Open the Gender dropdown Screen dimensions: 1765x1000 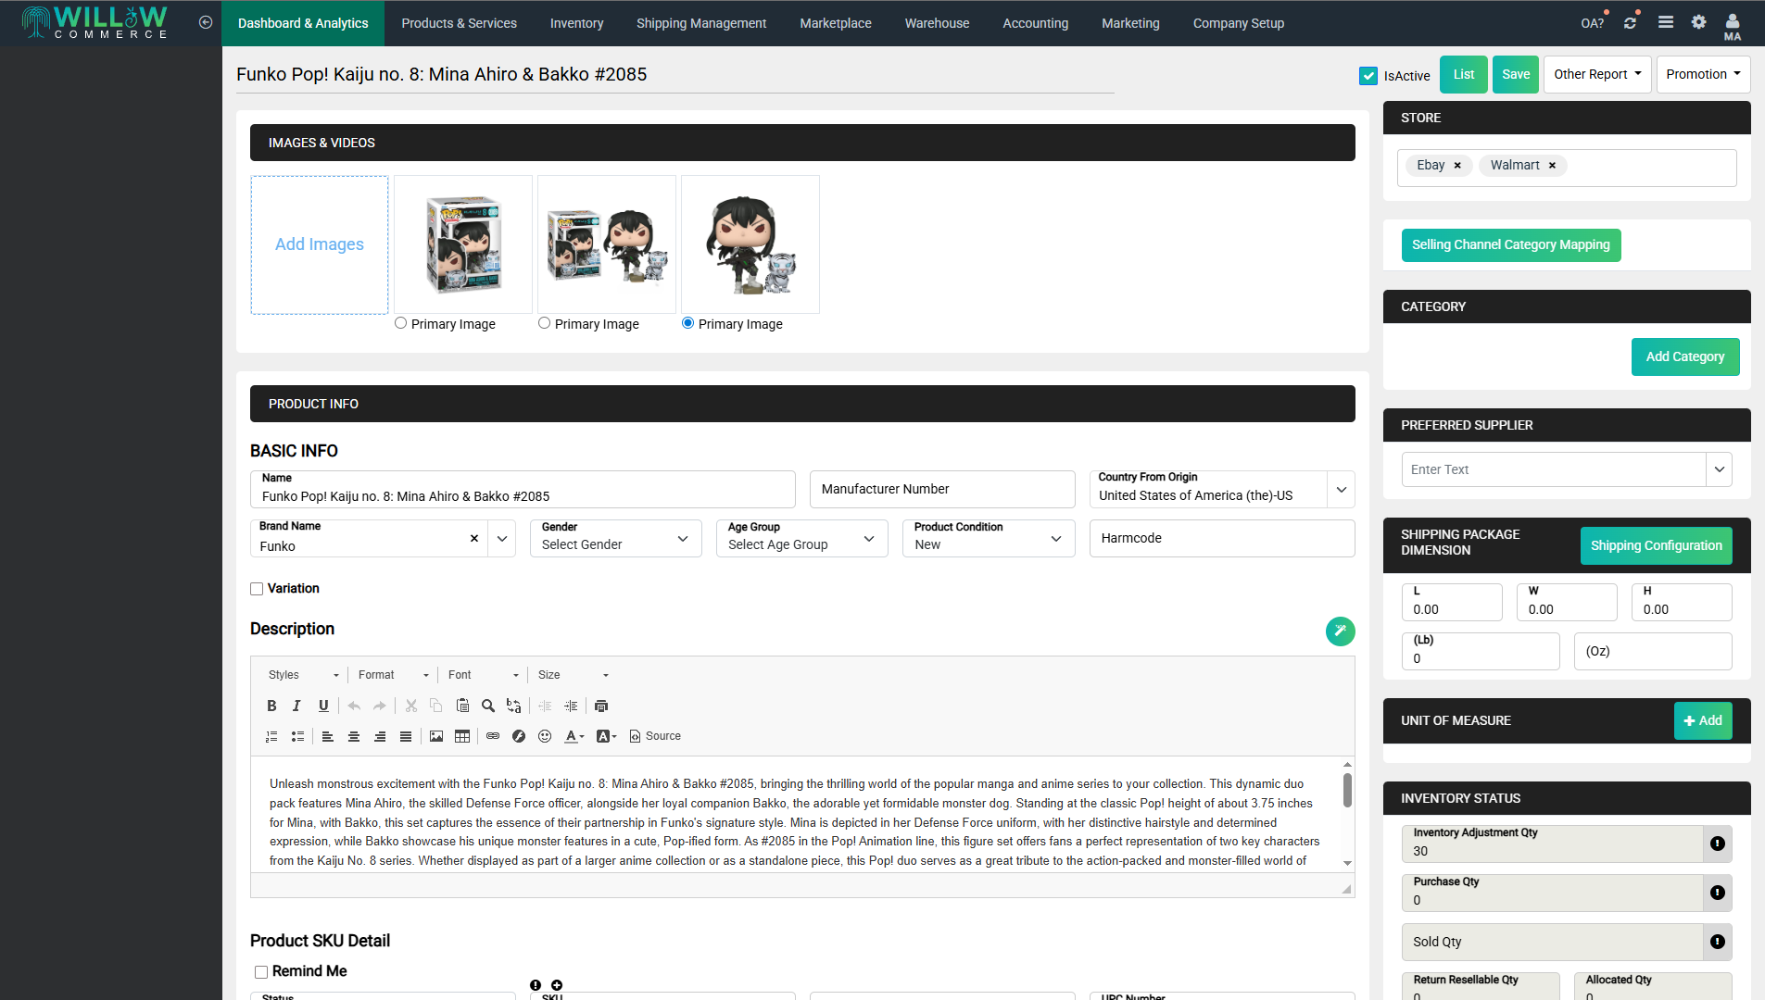616,538
